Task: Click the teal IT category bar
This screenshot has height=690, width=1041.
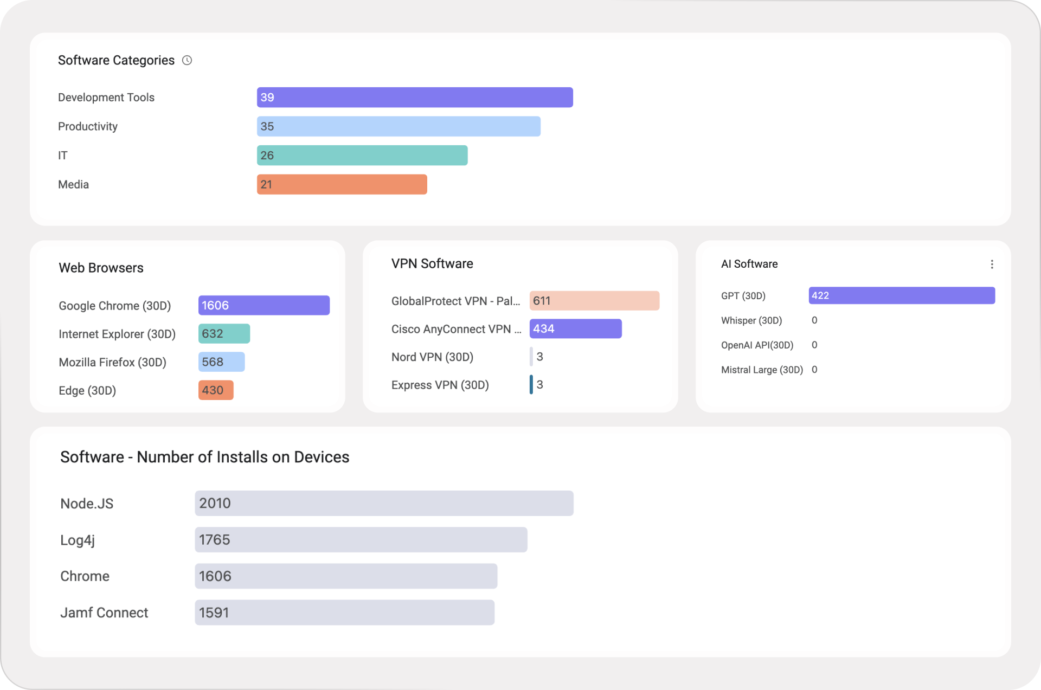Action: point(362,156)
